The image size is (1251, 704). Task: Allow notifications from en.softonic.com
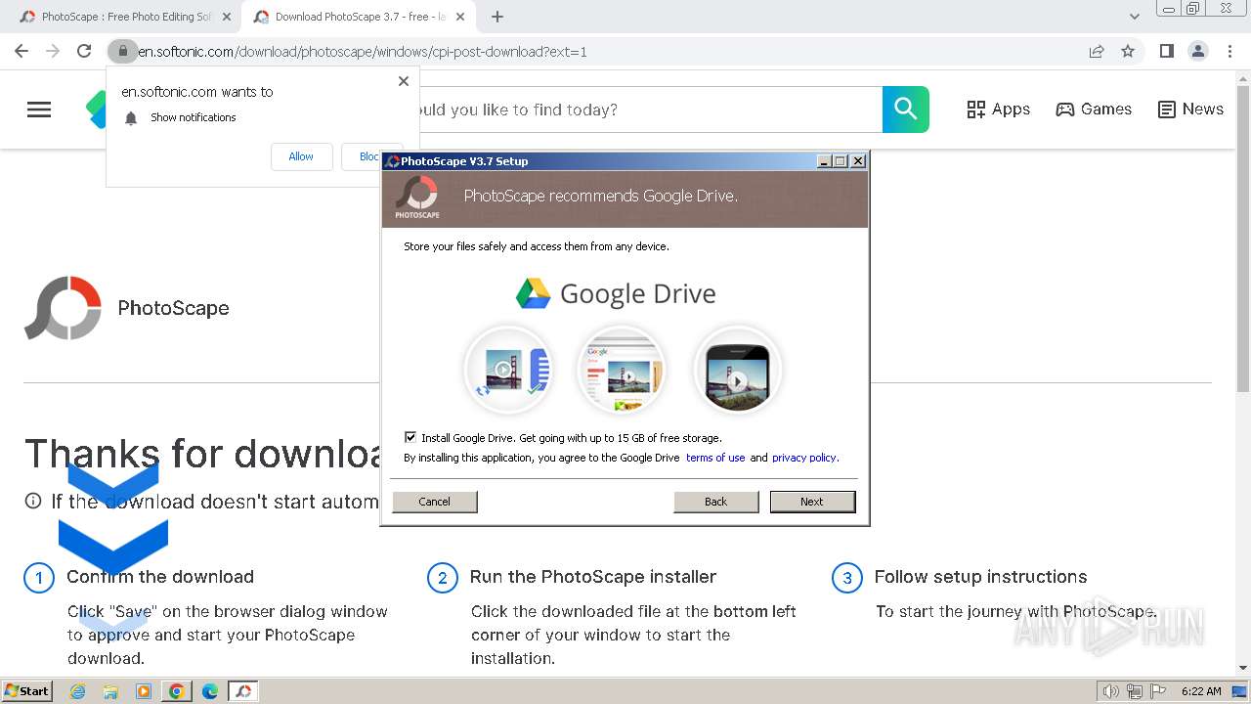tap(301, 156)
